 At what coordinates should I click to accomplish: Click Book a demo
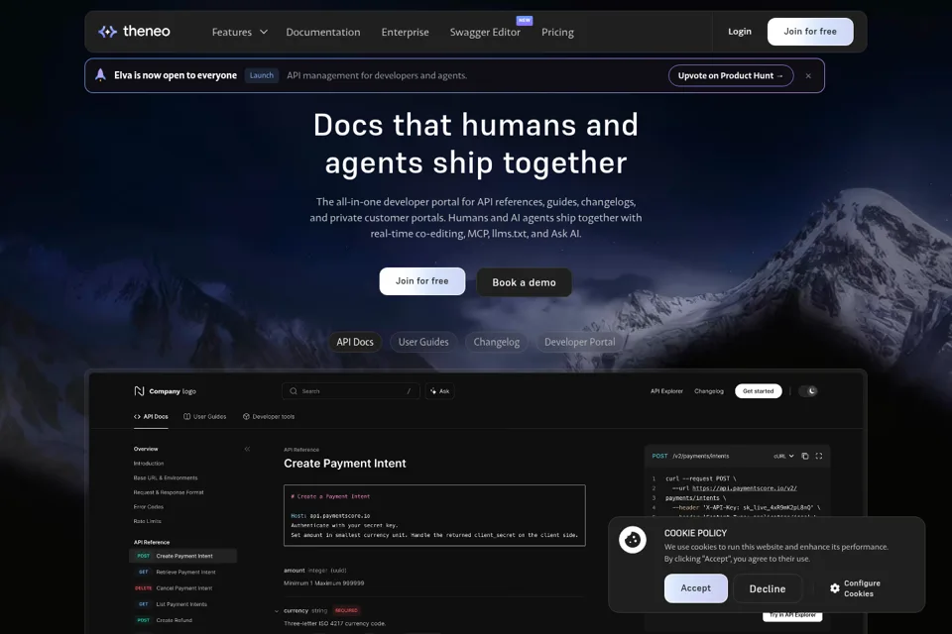click(524, 282)
